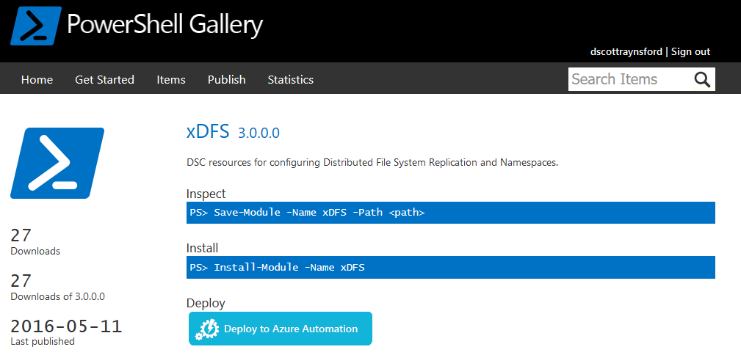Open the Publish menu item
Screen dimensions: 741x355
[227, 80]
